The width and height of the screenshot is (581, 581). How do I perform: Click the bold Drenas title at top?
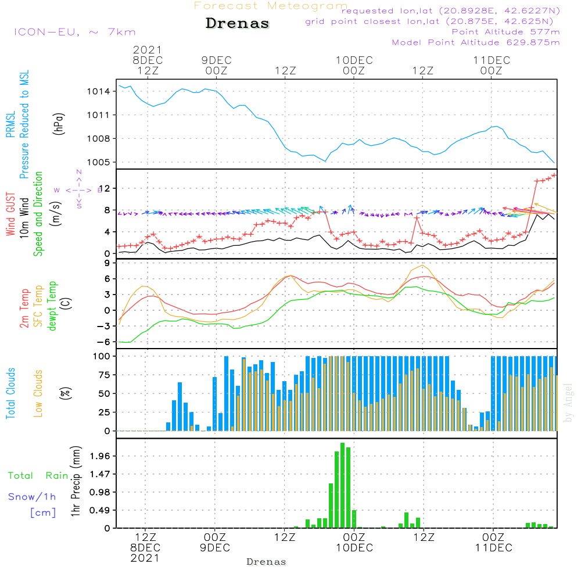(238, 24)
